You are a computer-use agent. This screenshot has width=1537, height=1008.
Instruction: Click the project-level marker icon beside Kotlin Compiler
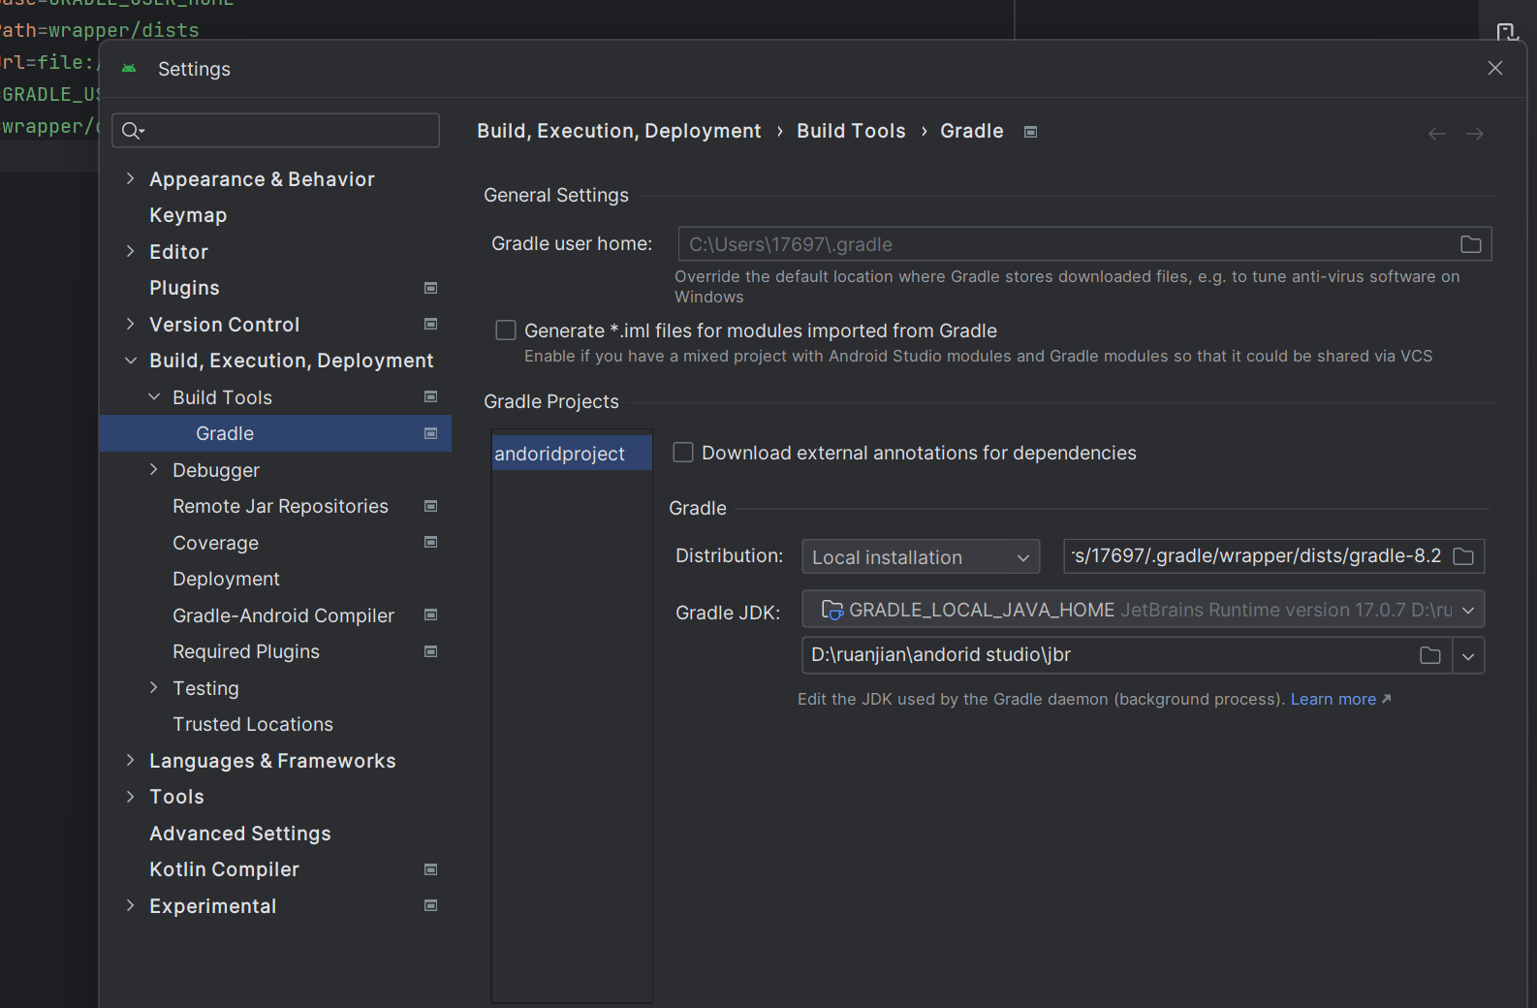(431, 869)
